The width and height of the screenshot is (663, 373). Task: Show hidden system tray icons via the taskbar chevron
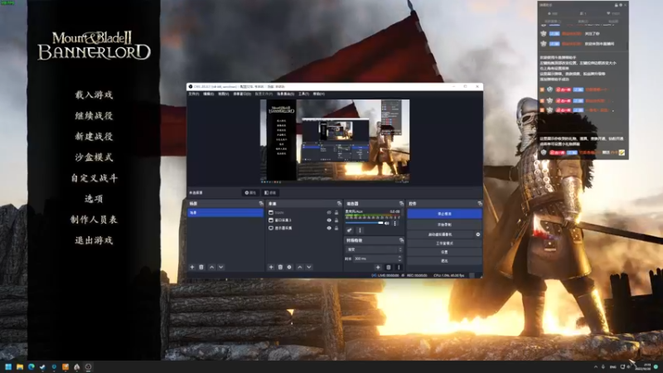[596, 366]
